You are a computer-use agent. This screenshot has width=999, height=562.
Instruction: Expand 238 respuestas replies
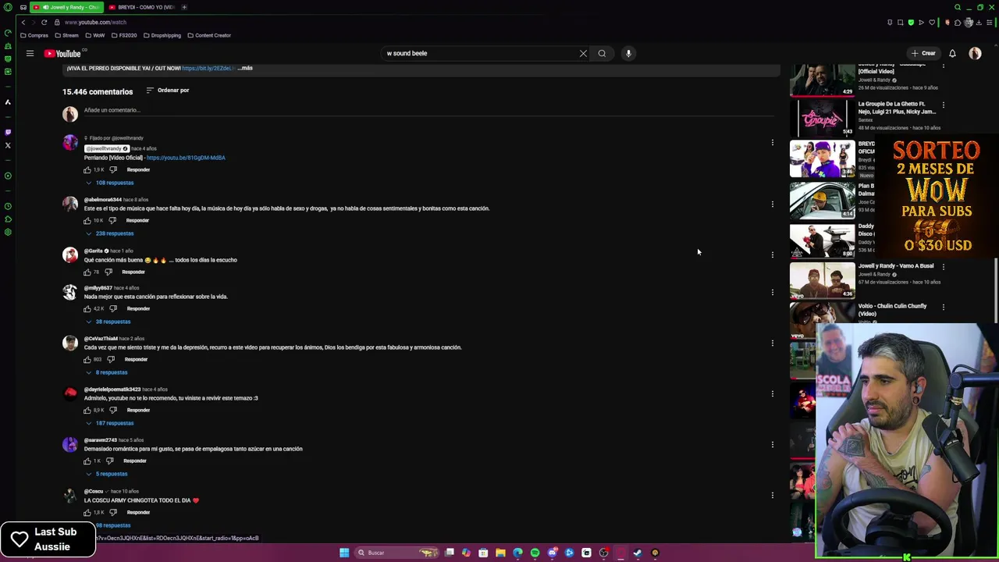[110, 233]
